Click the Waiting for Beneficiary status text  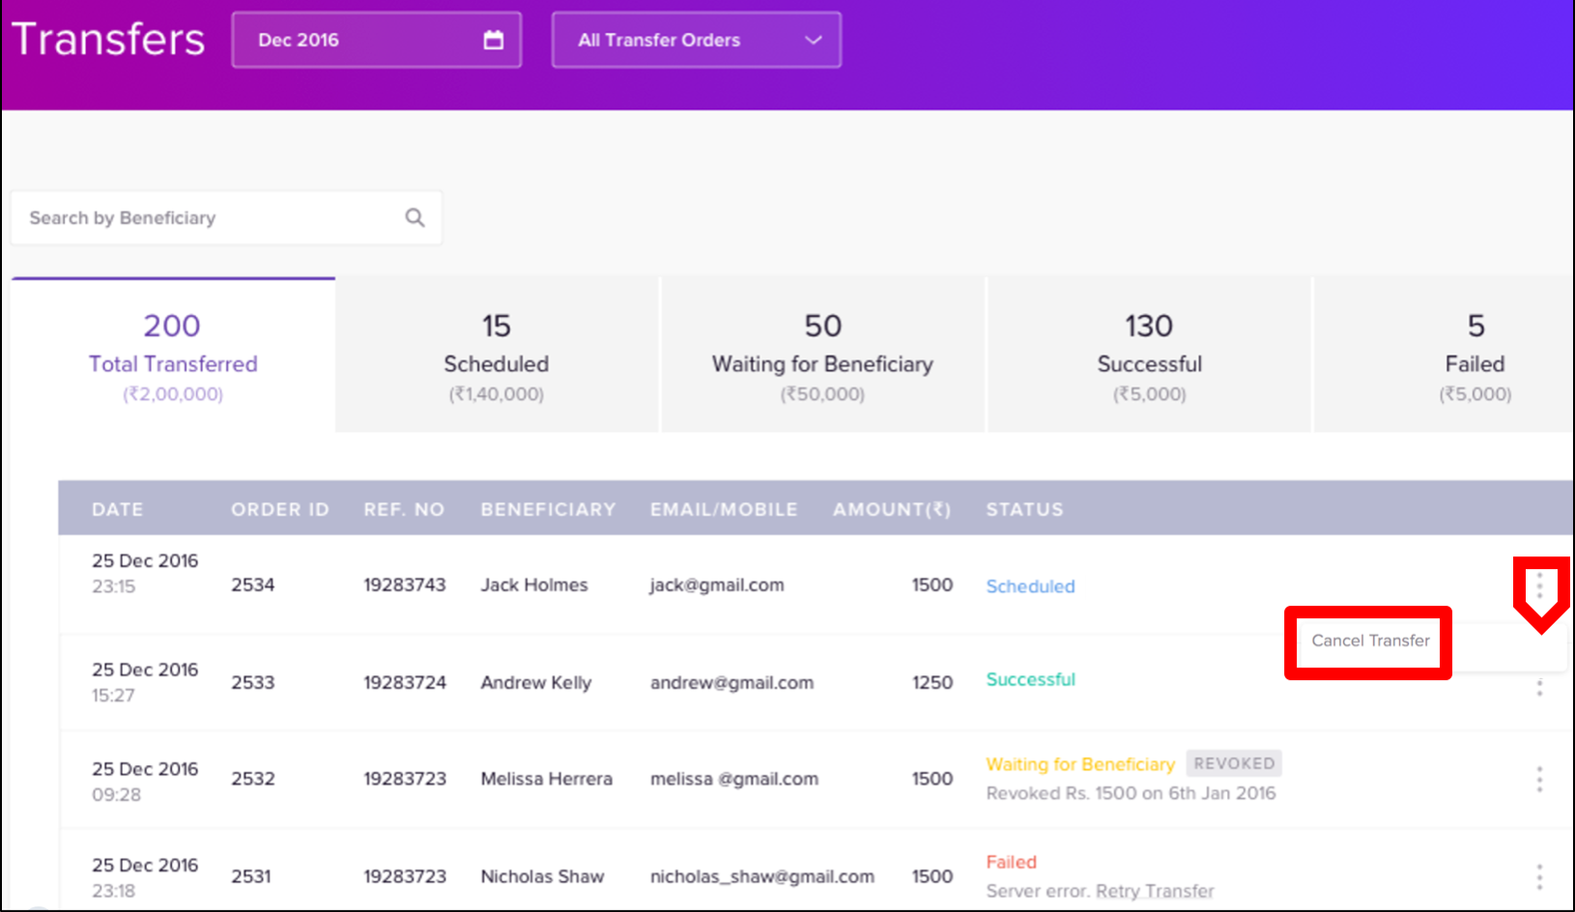click(x=1080, y=764)
